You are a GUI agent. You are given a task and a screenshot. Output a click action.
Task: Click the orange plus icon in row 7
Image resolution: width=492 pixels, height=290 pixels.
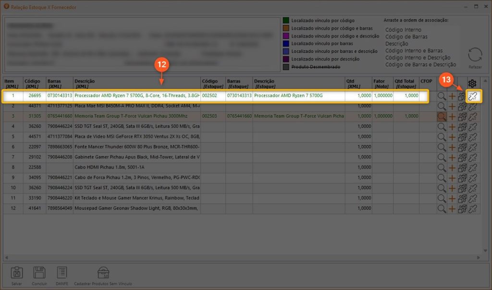pyautogui.click(x=452, y=157)
